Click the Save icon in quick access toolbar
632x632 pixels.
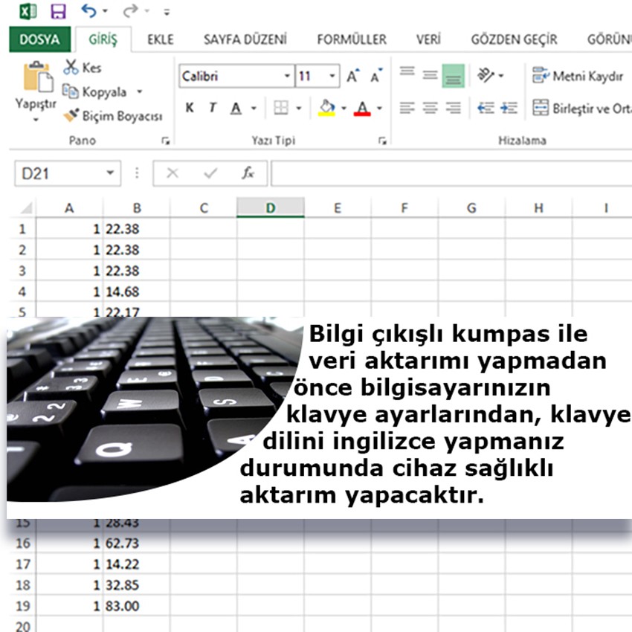pyautogui.click(x=57, y=11)
